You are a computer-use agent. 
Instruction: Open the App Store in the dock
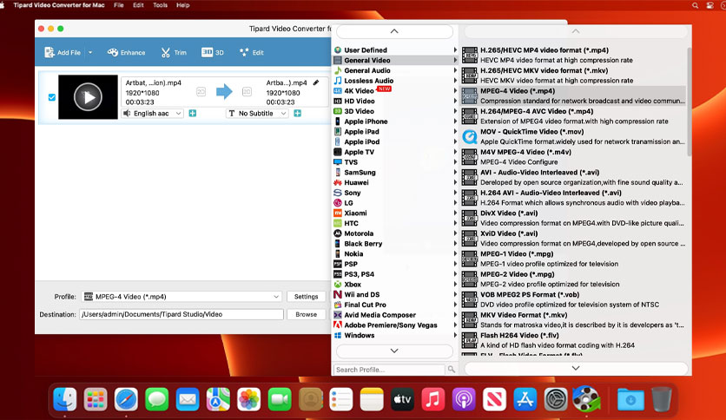pos(525,399)
